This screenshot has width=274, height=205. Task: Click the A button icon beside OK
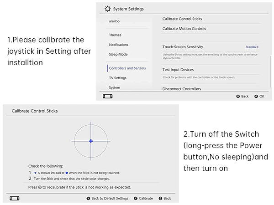click(256, 97)
